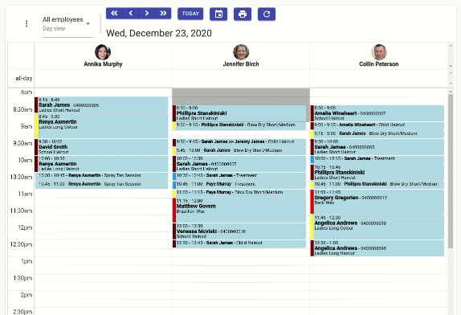Print the schedule with the printer icon

pyautogui.click(x=243, y=14)
